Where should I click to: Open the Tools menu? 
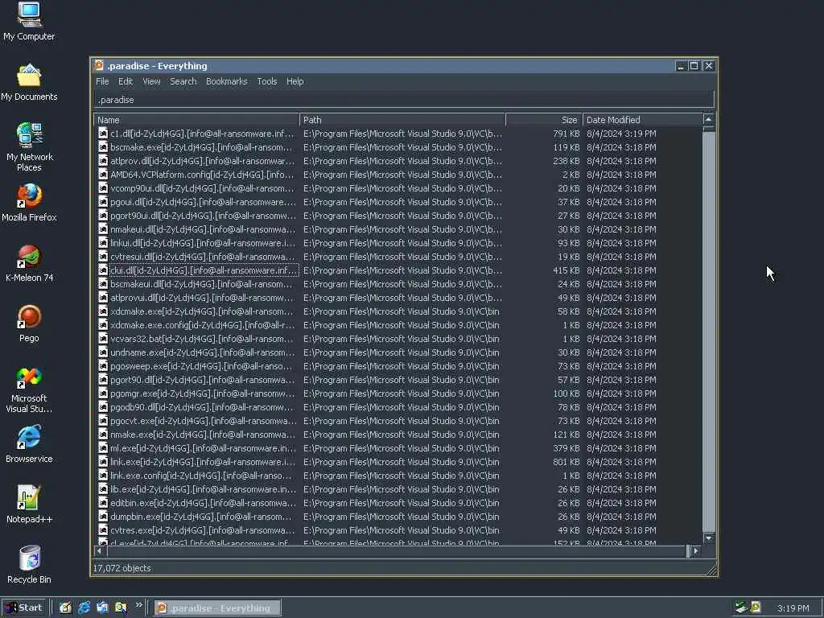tap(267, 81)
